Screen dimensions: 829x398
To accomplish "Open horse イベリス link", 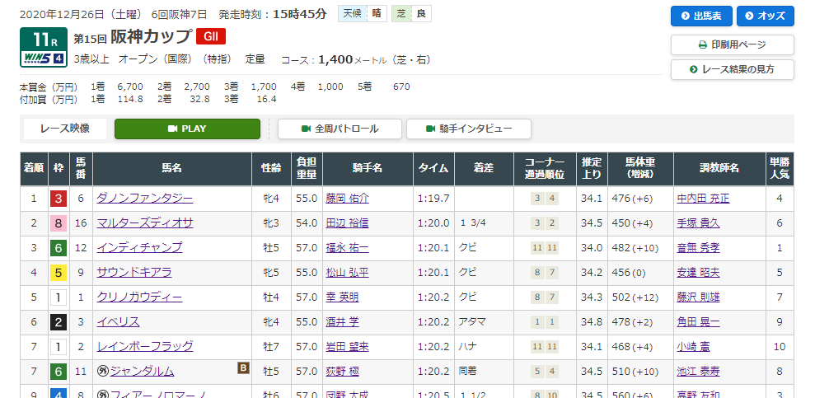I will coord(119,322).
